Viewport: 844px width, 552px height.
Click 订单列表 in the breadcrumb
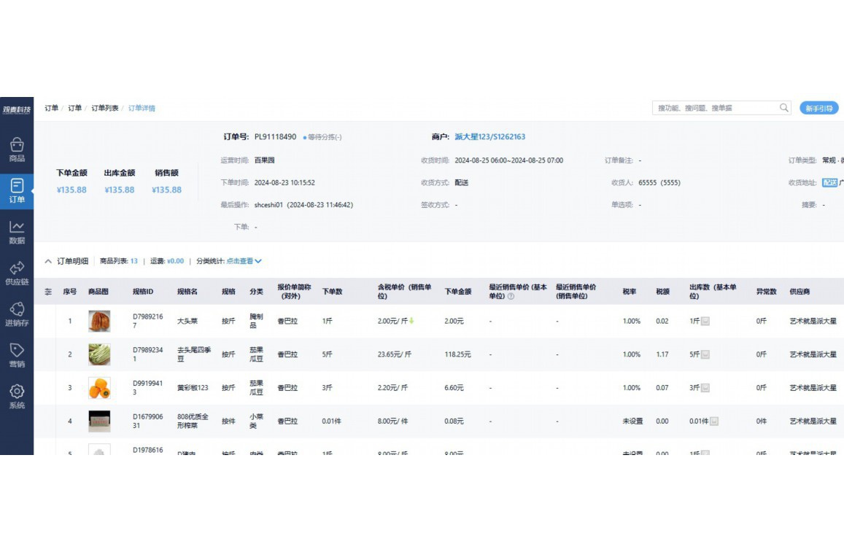click(104, 108)
